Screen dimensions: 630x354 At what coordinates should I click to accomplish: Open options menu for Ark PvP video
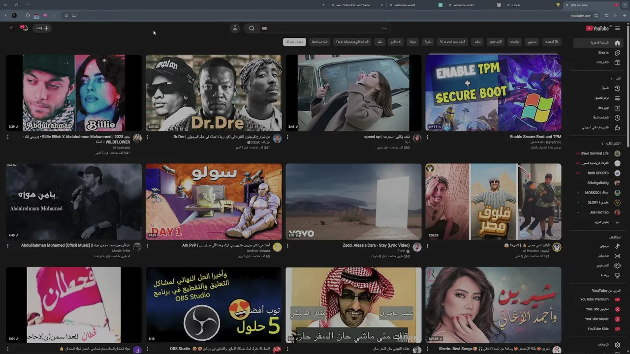[x=148, y=246]
